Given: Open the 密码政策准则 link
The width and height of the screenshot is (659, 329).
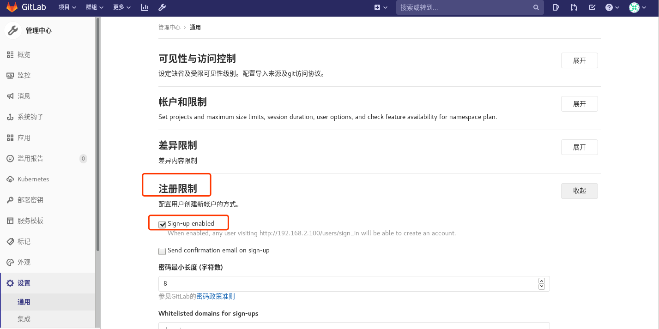Looking at the screenshot, I should coord(215,296).
